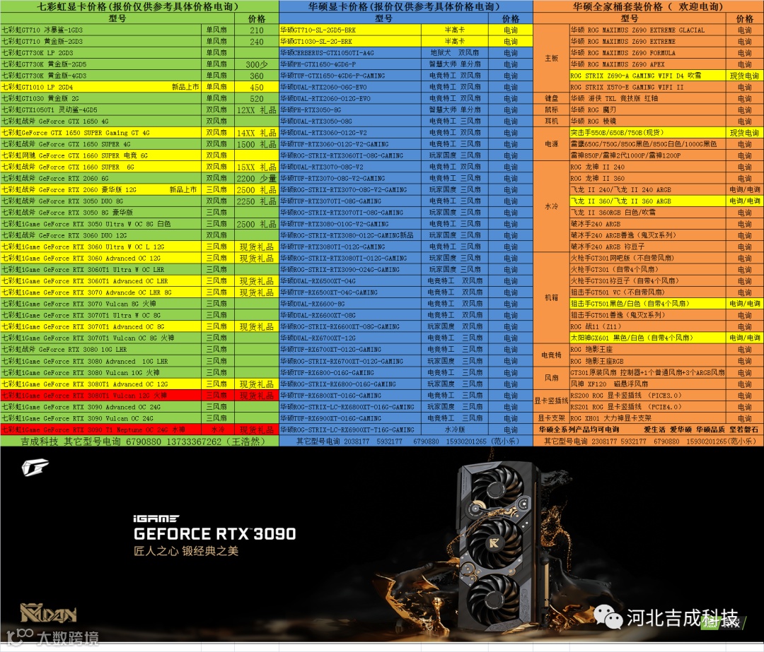Click price cell 2250 礼品

pos(257,201)
